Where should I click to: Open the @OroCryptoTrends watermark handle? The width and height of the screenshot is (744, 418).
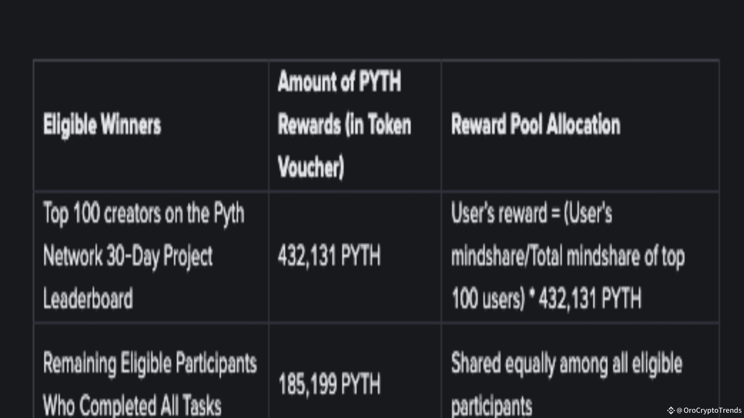coord(709,410)
